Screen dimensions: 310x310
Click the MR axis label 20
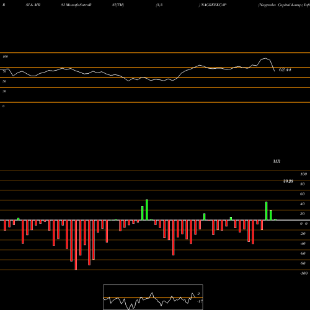pos(303,214)
